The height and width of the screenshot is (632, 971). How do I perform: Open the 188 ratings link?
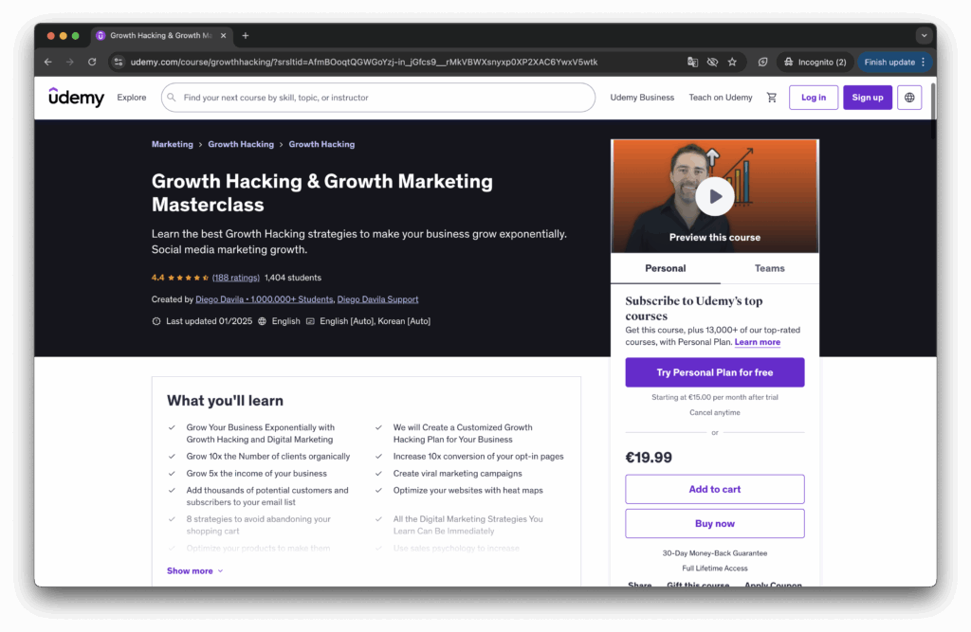(x=236, y=278)
